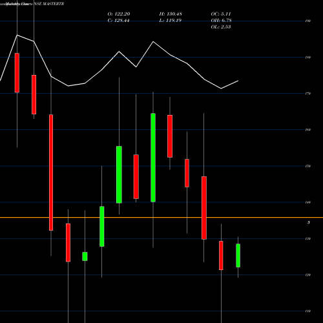Click the 140 price axis label

[308, 202]
